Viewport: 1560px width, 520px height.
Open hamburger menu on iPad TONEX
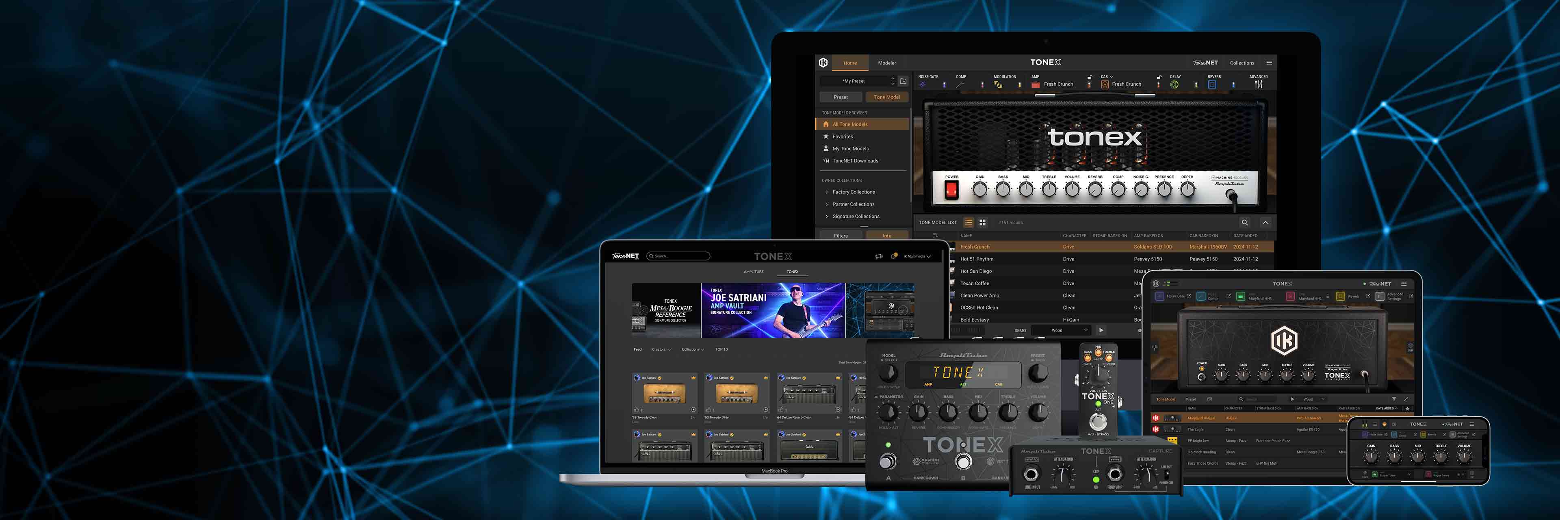(1404, 283)
